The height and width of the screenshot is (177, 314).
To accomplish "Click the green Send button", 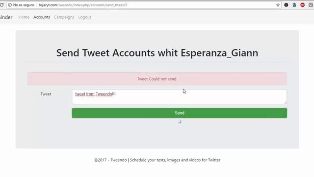I will click(x=180, y=113).
